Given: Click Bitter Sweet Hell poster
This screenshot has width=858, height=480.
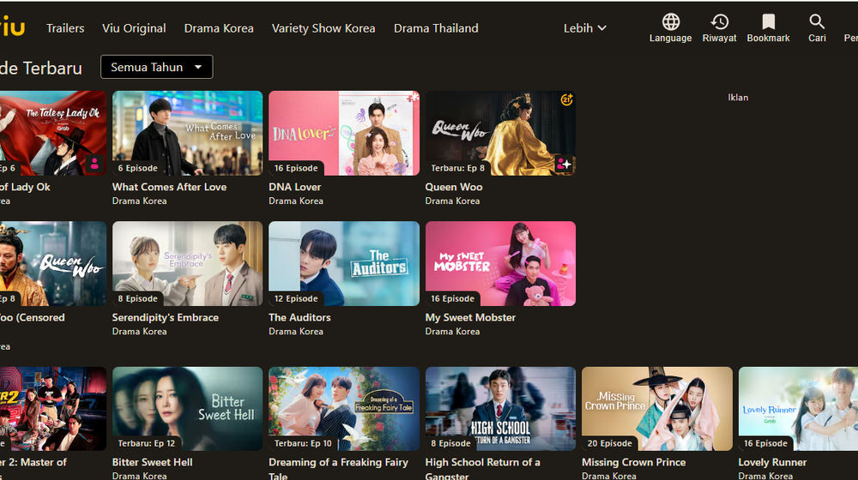Looking at the screenshot, I should (187, 409).
